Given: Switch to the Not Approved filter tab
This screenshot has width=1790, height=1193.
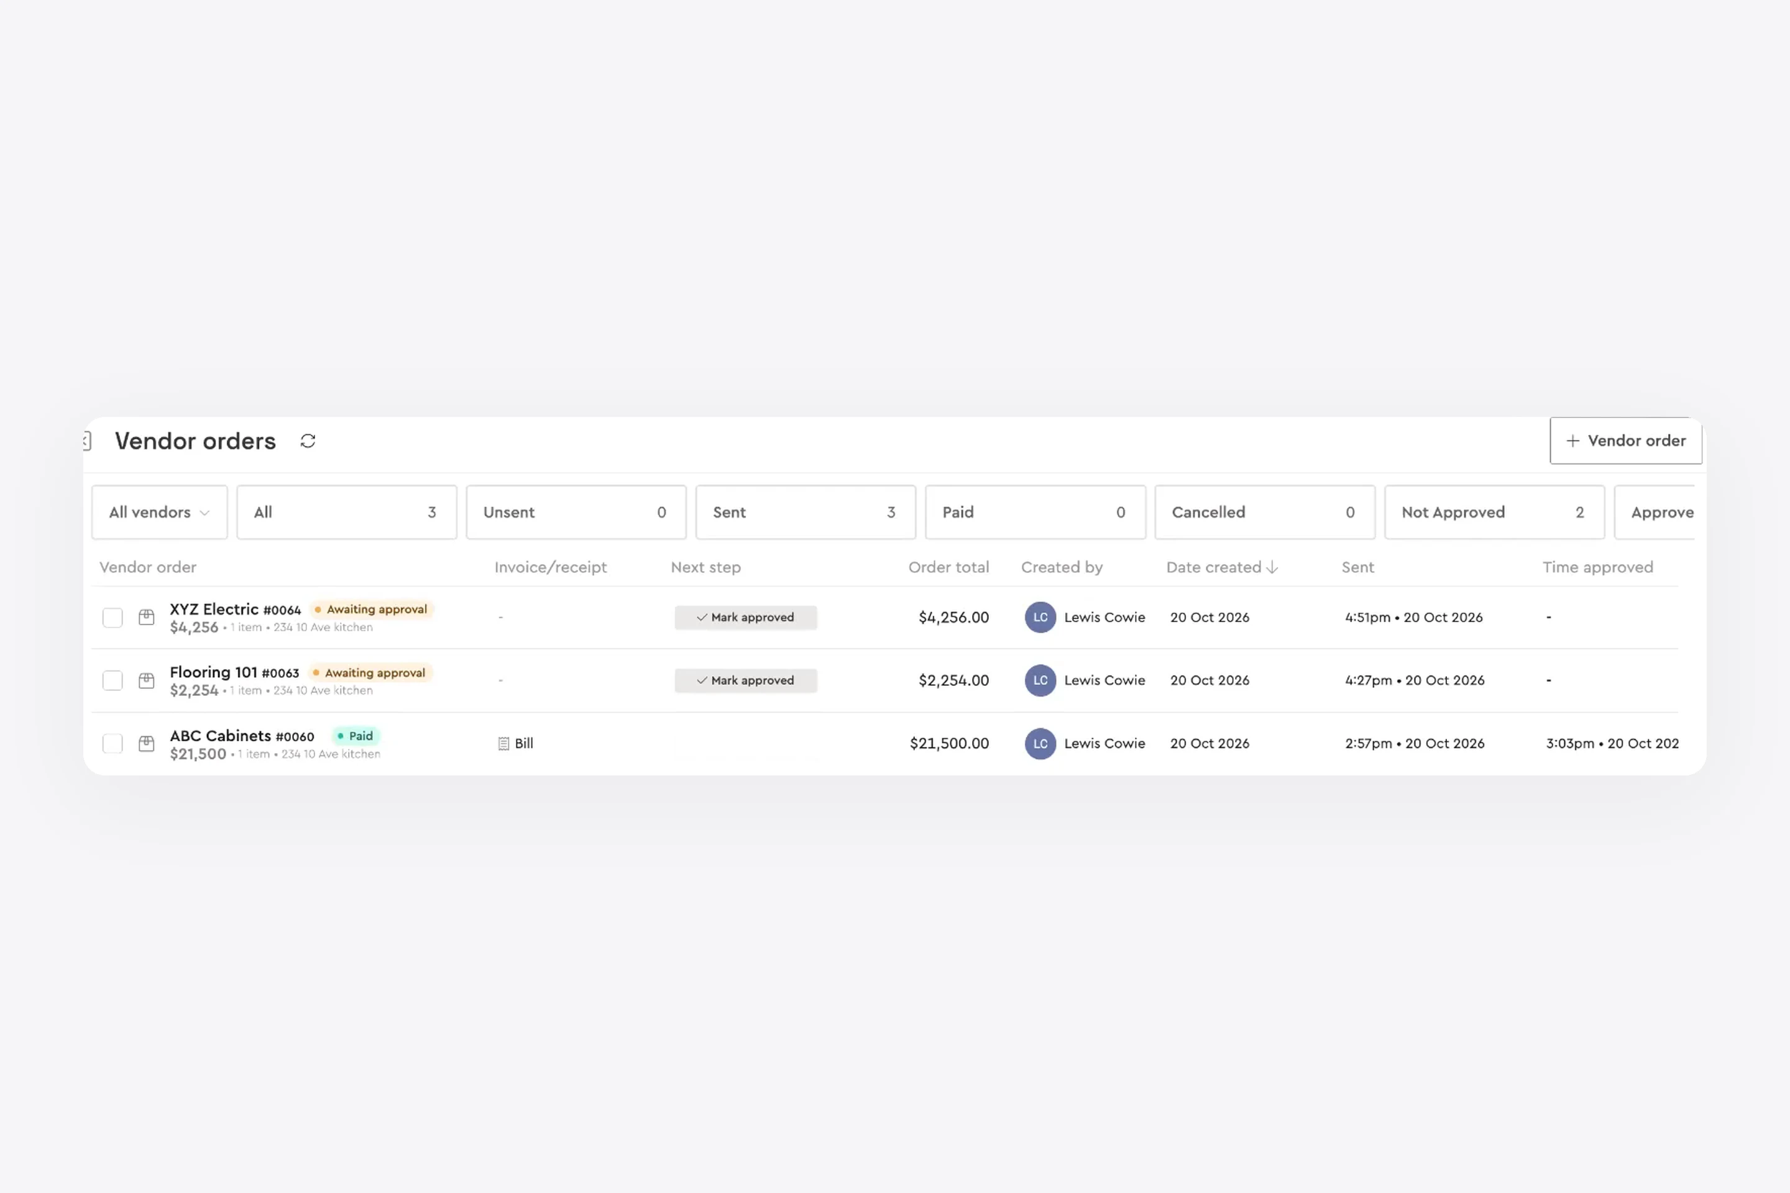Looking at the screenshot, I should click(1495, 512).
